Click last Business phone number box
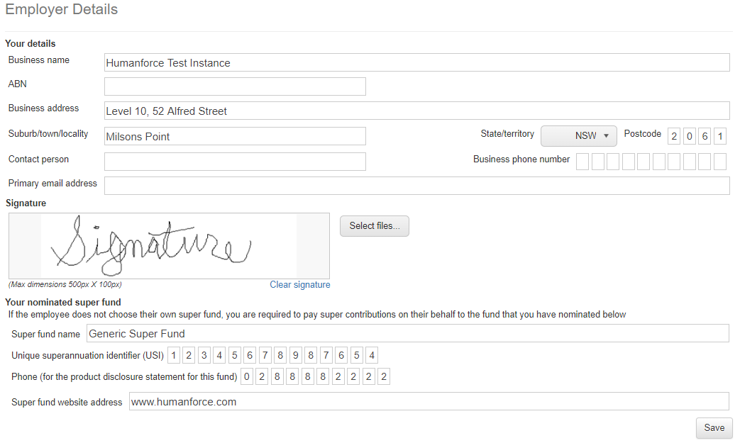Viewport: 740px width, 443px height. tap(720, 162)
